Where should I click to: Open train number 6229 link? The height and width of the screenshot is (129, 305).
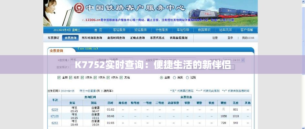pyautogui.click(x=55, y=110)
